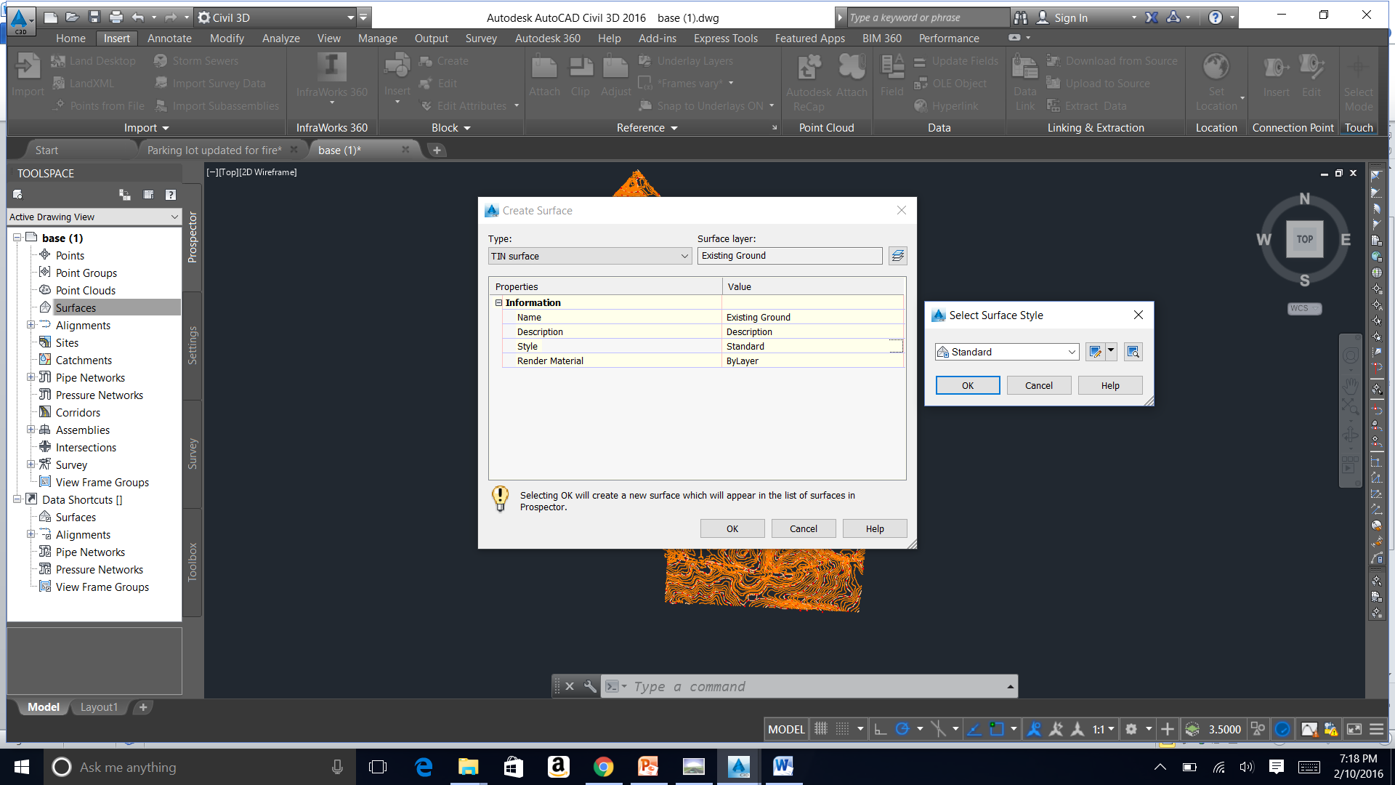Open the Active Drawing View dropdown
The image size is (1395, 785).
(x=174, y=217)
